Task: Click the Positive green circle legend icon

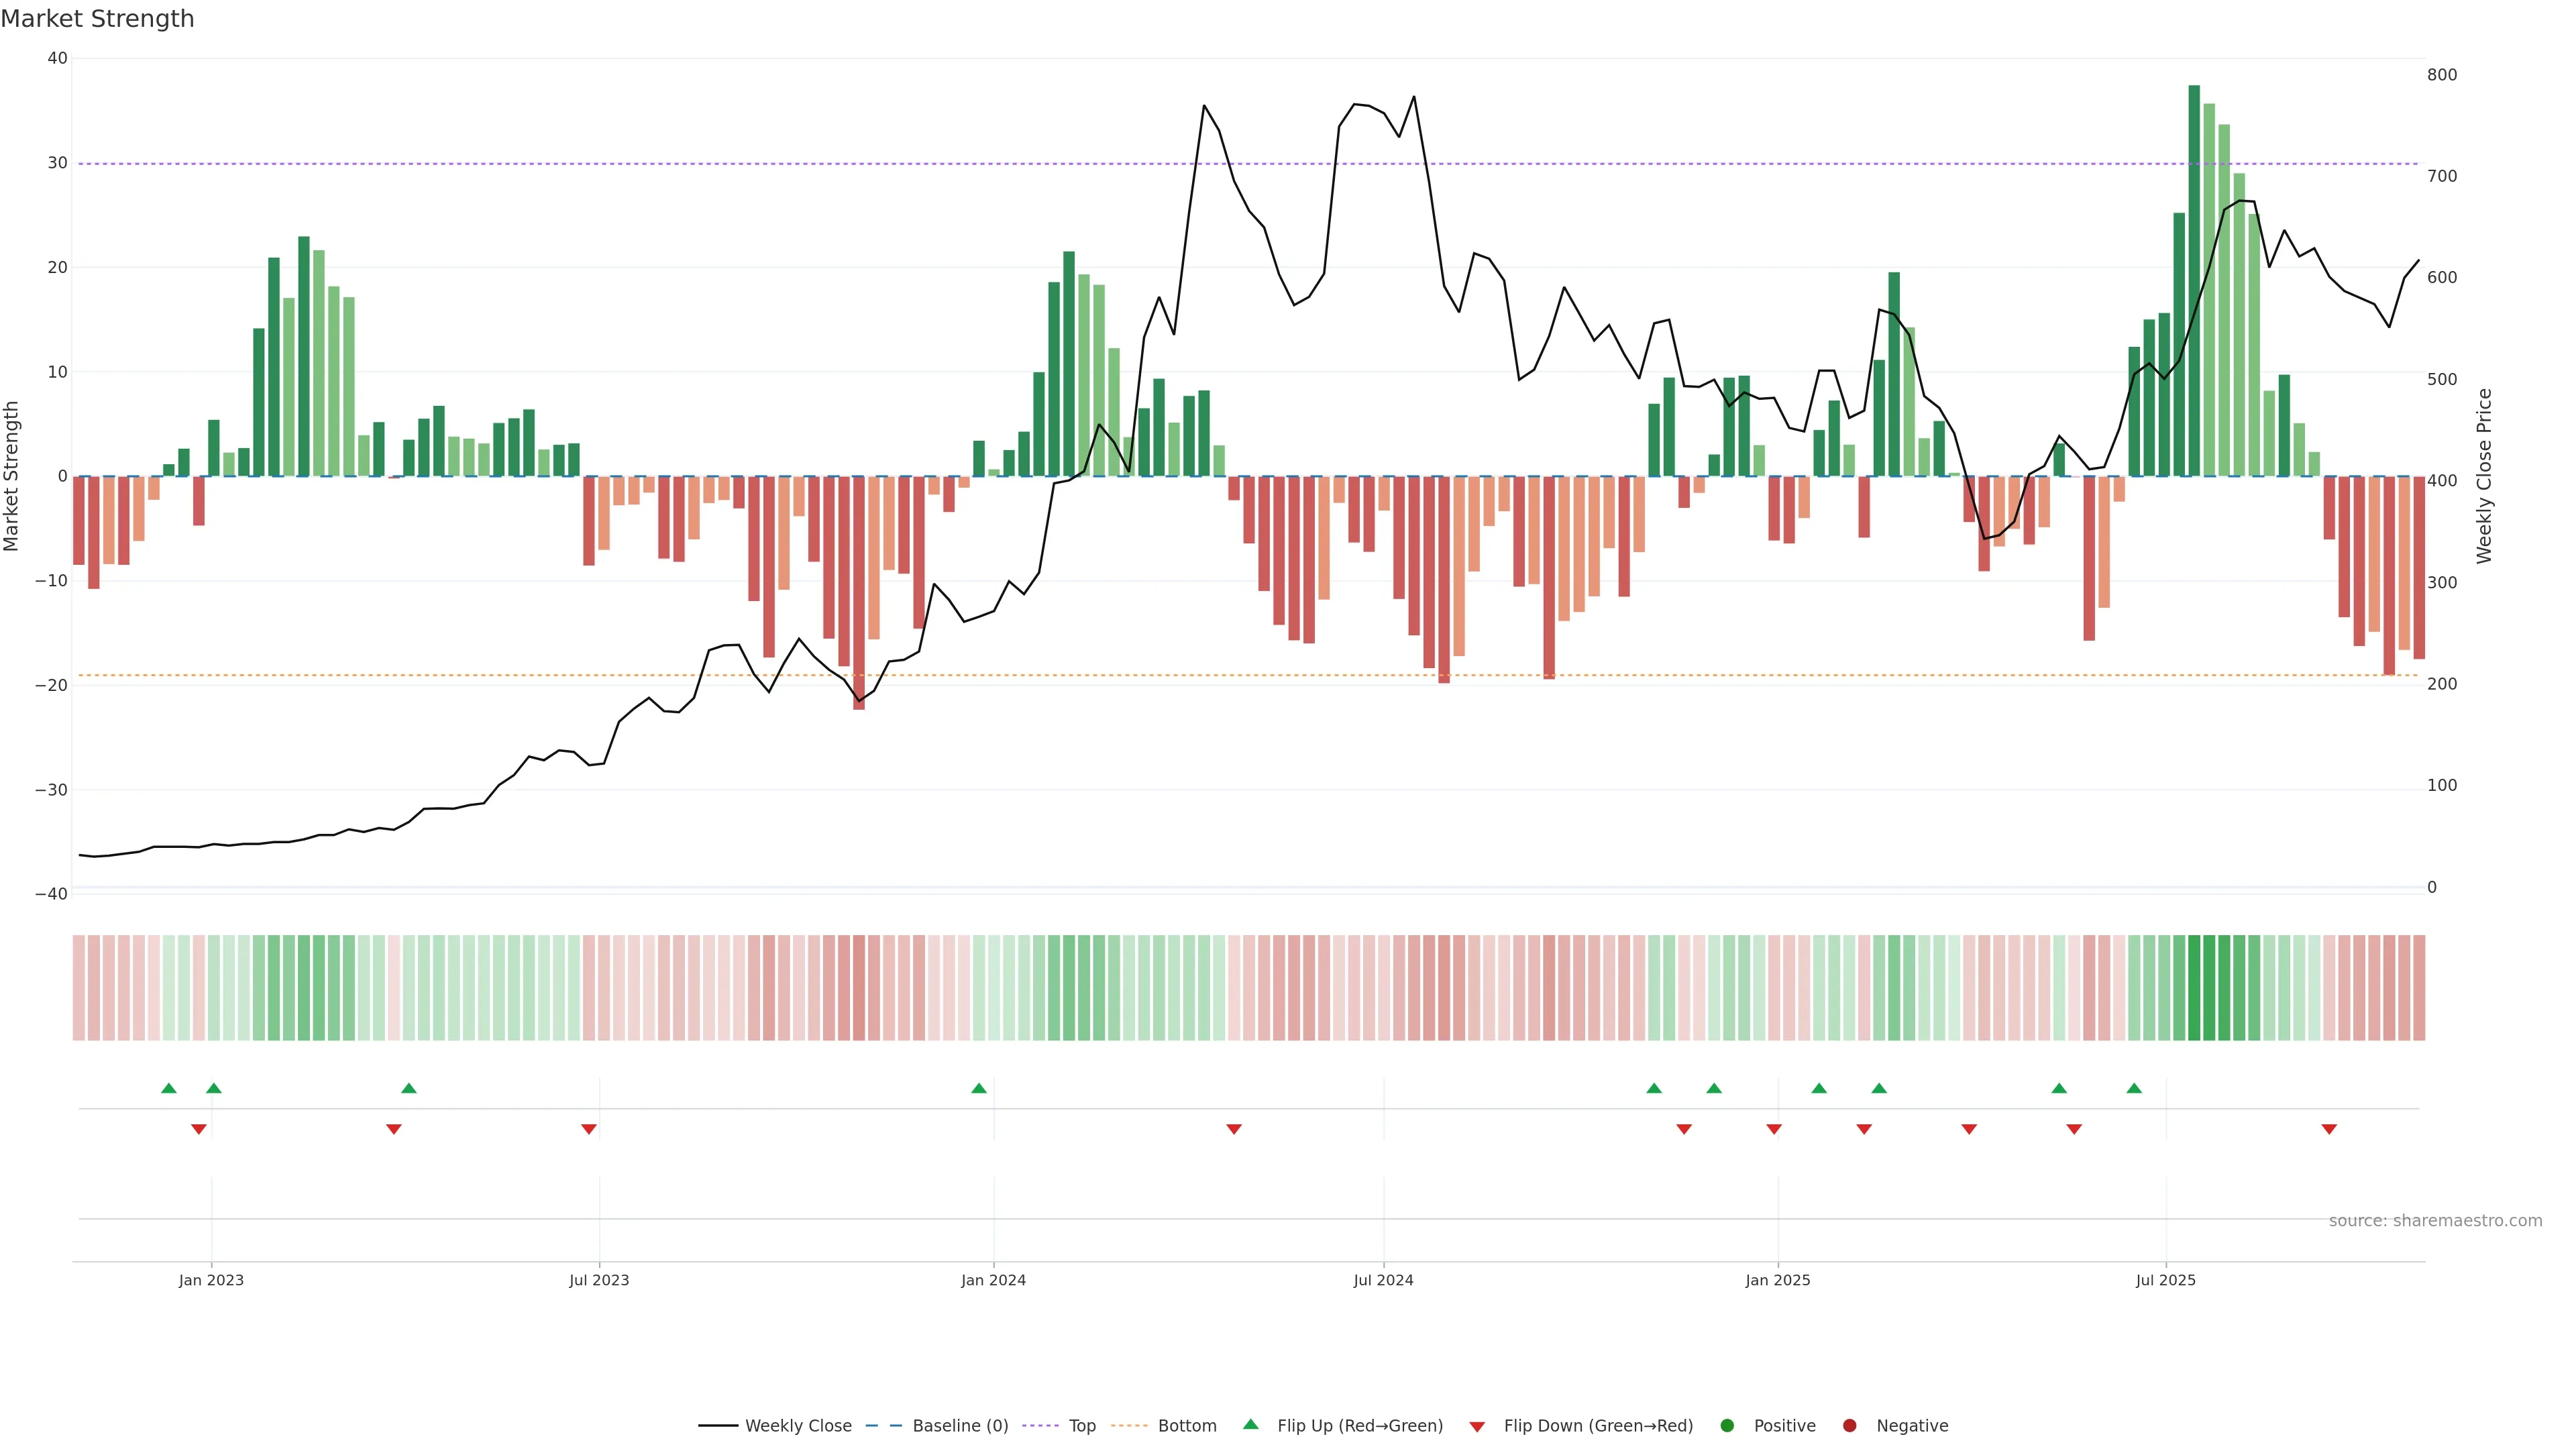Action: pos(1727,1426)
